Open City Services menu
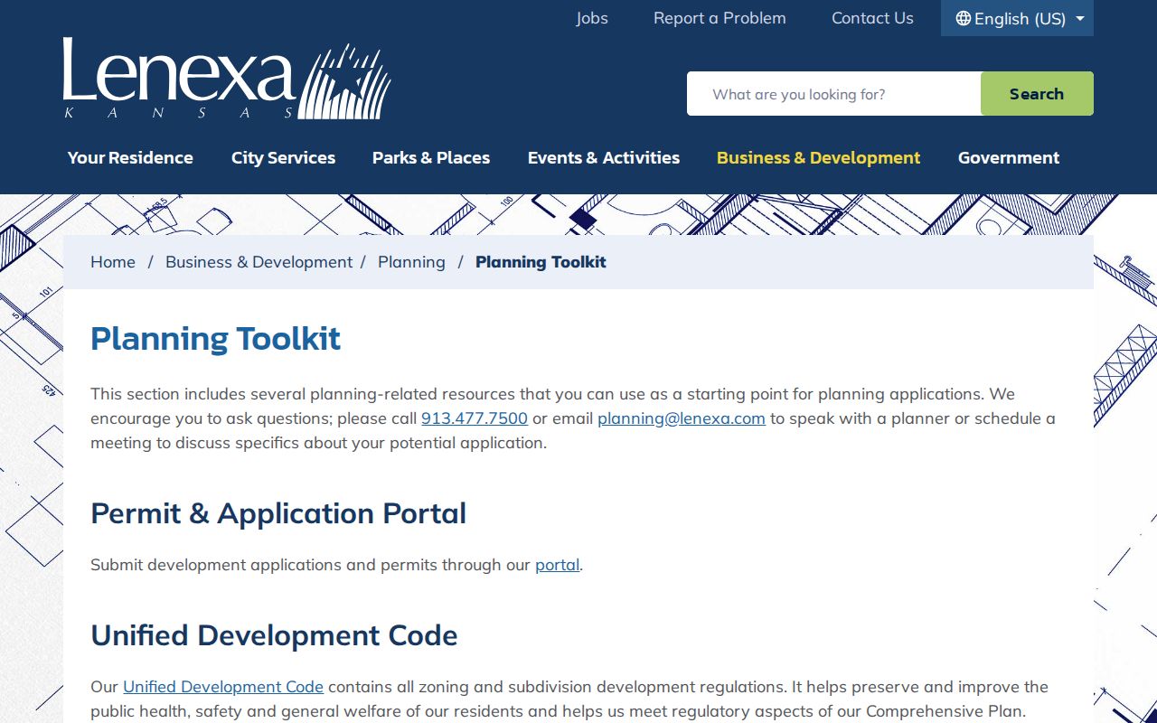Image resolution: width=1157 pixels, height=723 pixels. click(x=283, y=158)
